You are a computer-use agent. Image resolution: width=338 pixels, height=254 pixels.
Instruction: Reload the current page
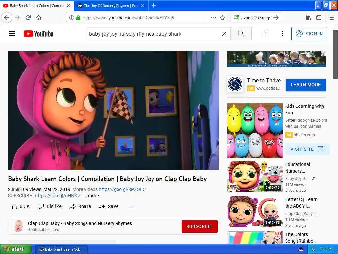point(28,18)
